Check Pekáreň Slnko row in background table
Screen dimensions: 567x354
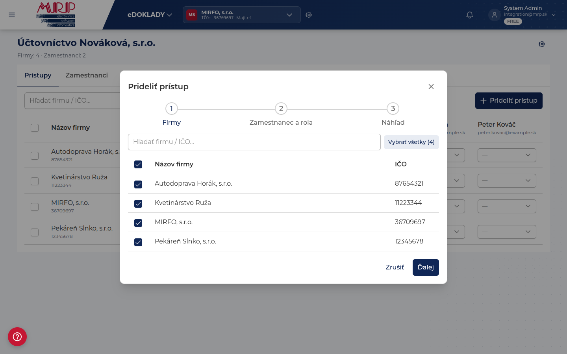coord(35,232)
